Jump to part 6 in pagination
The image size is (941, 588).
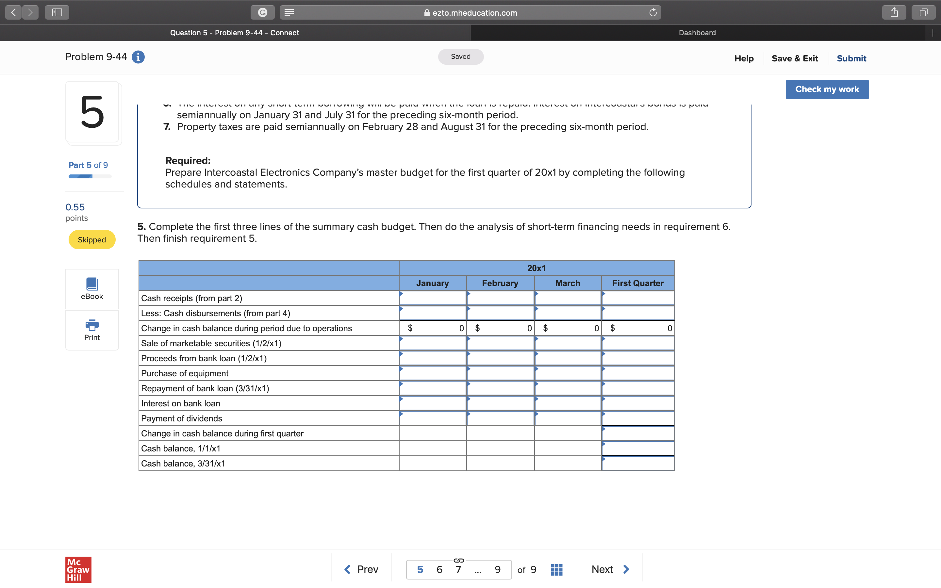[439, 569]
